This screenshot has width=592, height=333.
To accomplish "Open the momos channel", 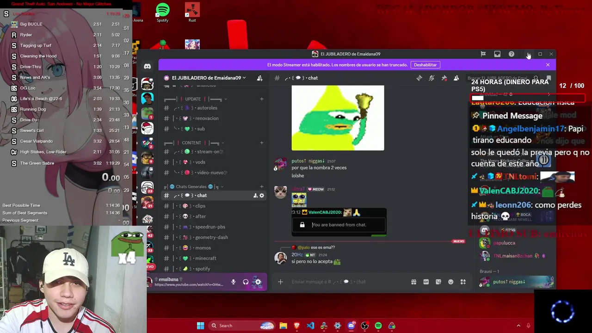I will click(213, 248).
